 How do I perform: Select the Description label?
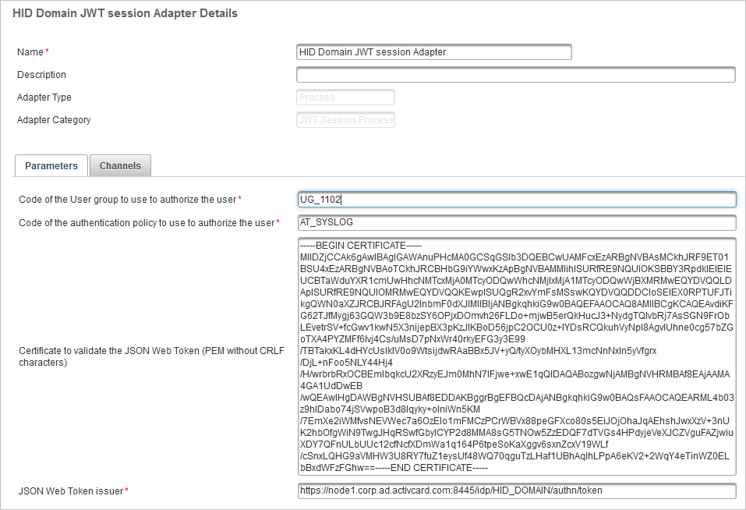[41, 75]
